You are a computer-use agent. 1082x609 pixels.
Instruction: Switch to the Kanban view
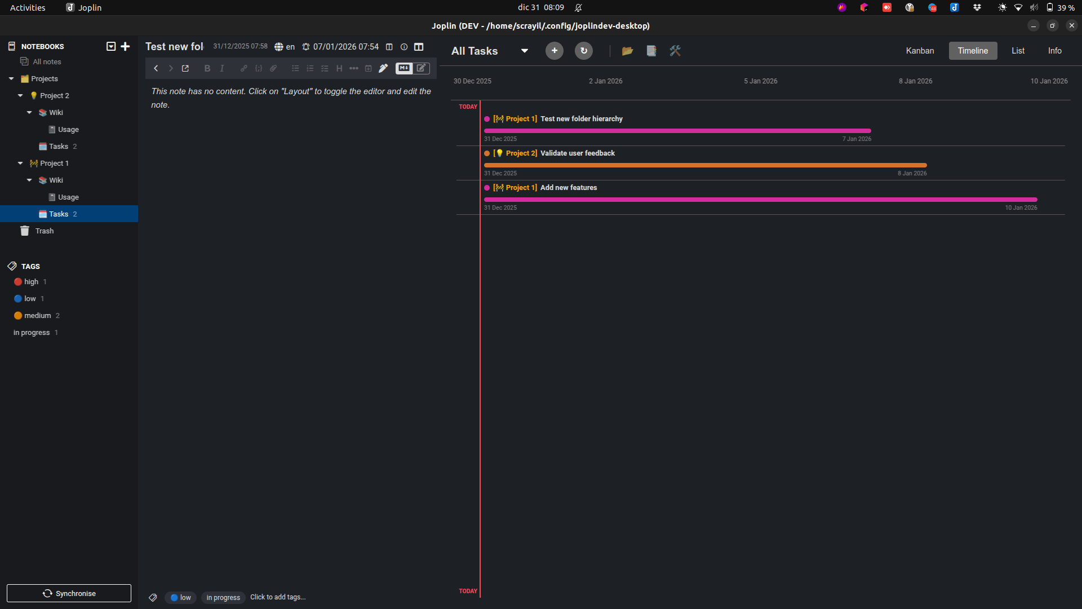click(919, 51)
